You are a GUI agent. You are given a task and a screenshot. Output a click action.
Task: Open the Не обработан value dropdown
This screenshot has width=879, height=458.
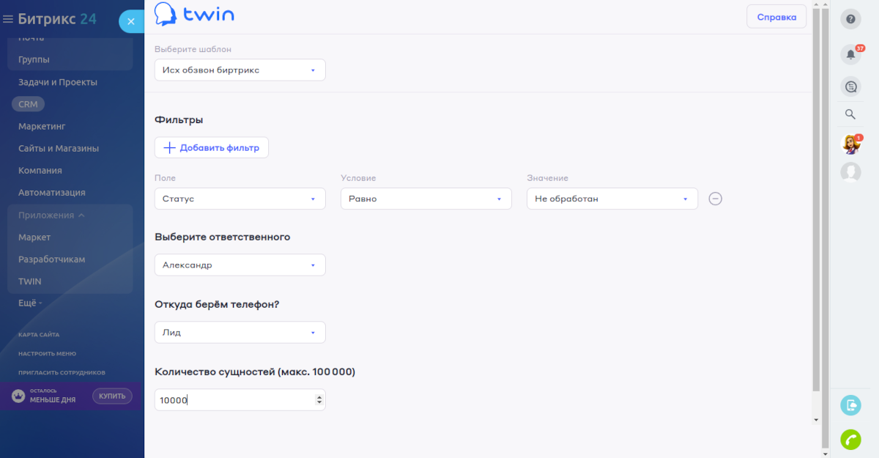(612, 199)
